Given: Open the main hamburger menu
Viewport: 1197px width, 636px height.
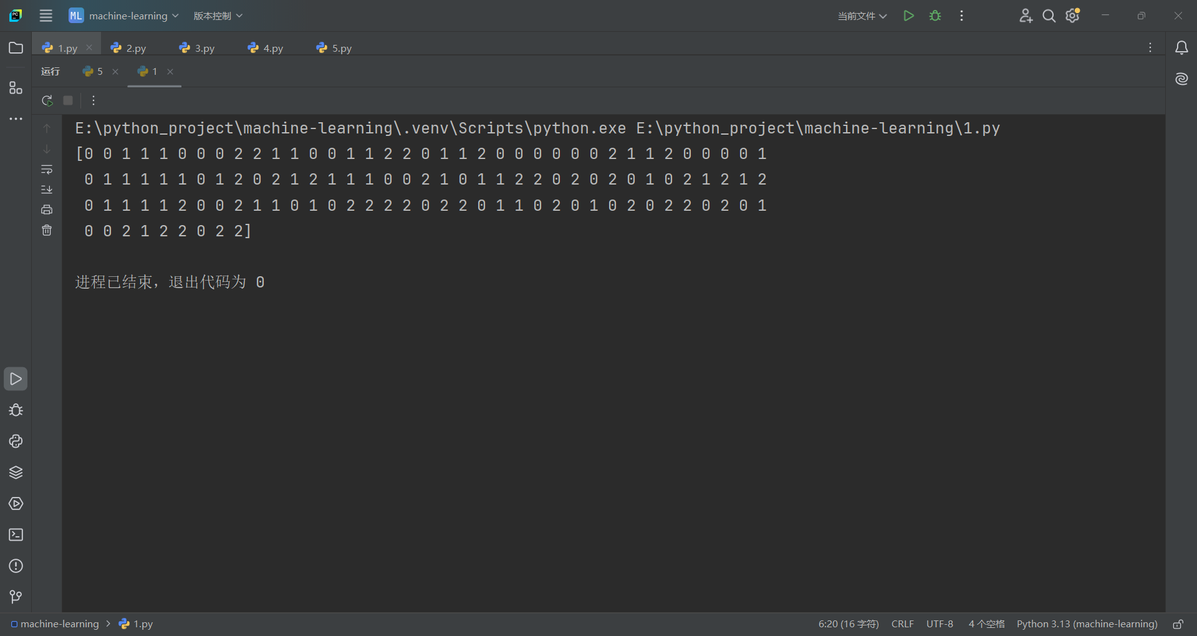Looking at the screenshot, I should (46, 16).
